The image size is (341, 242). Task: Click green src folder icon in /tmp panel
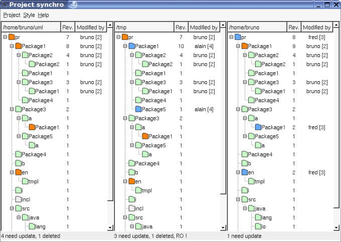point(131,217)
